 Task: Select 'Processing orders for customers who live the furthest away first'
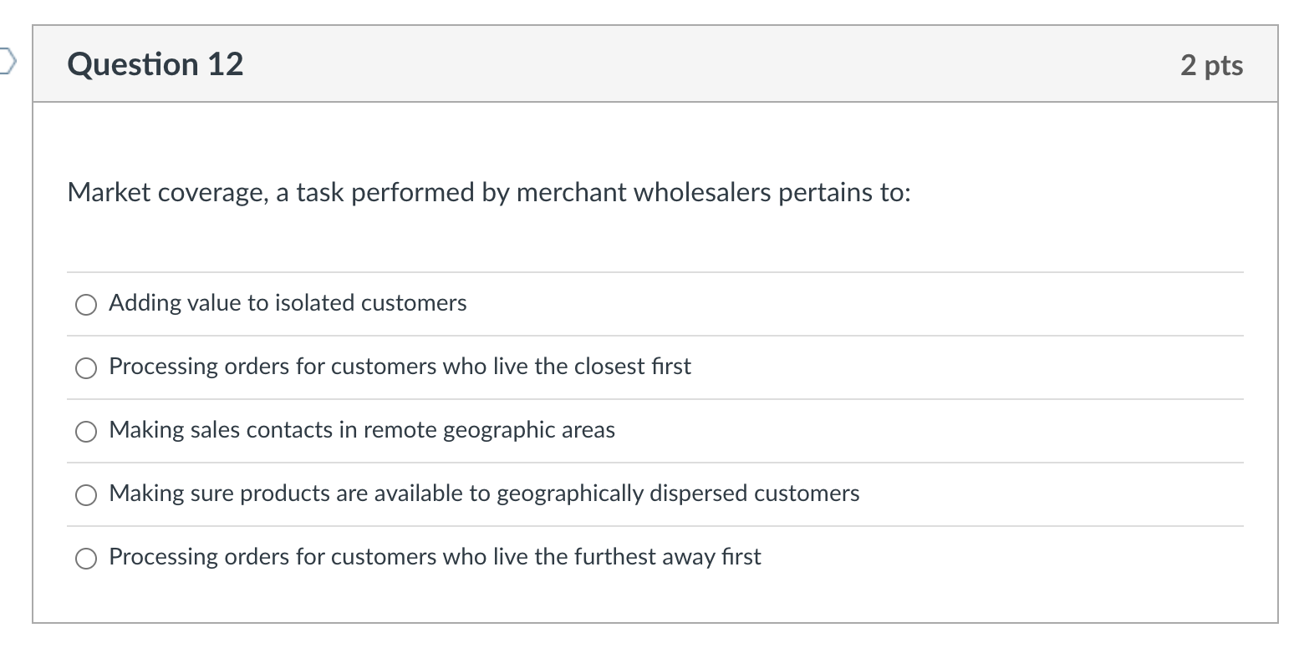point(85,558)
